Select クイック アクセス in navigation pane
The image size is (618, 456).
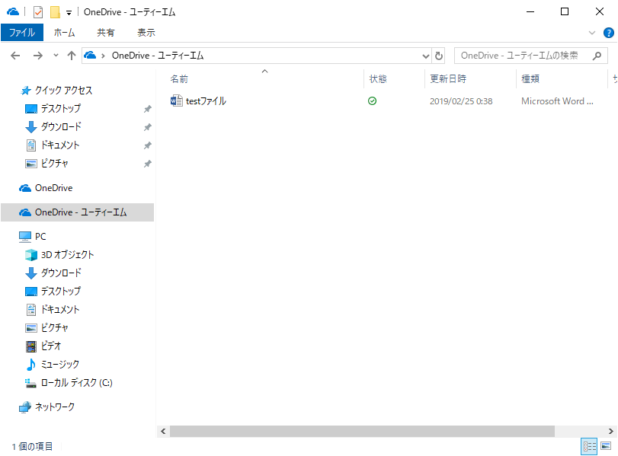click(x=63, y=91)
